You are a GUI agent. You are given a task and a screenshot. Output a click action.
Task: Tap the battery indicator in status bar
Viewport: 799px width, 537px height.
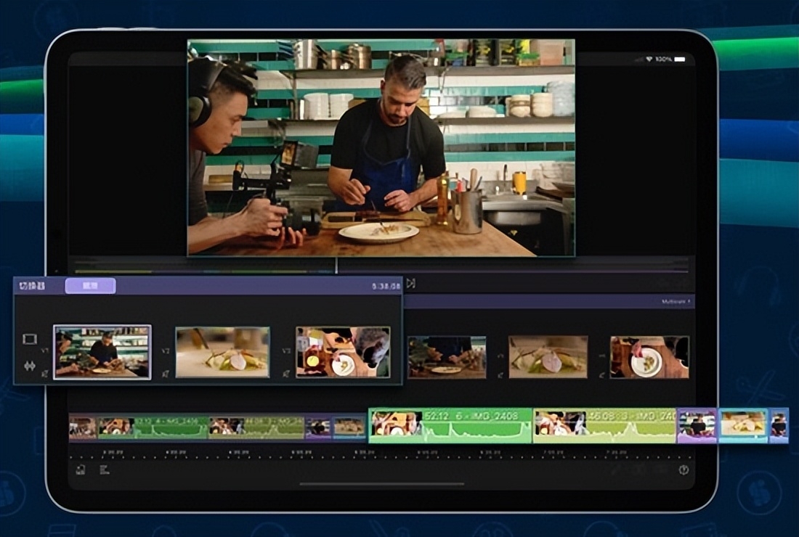(x=680, y=60)
